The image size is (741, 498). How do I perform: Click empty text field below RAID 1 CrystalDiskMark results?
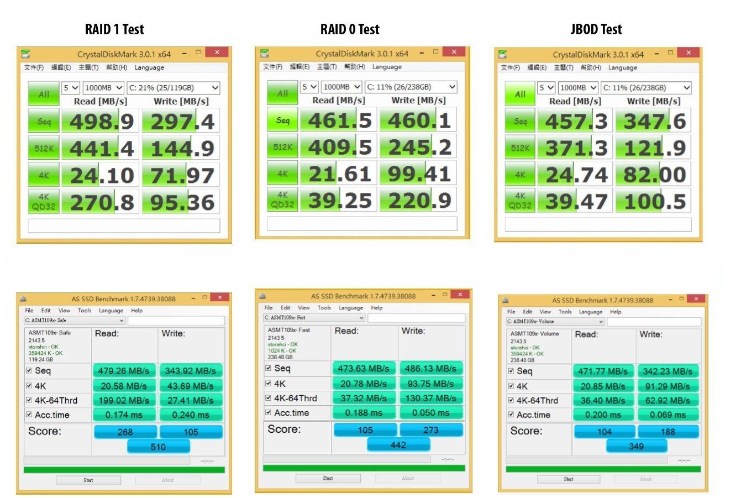click(124, 226)
